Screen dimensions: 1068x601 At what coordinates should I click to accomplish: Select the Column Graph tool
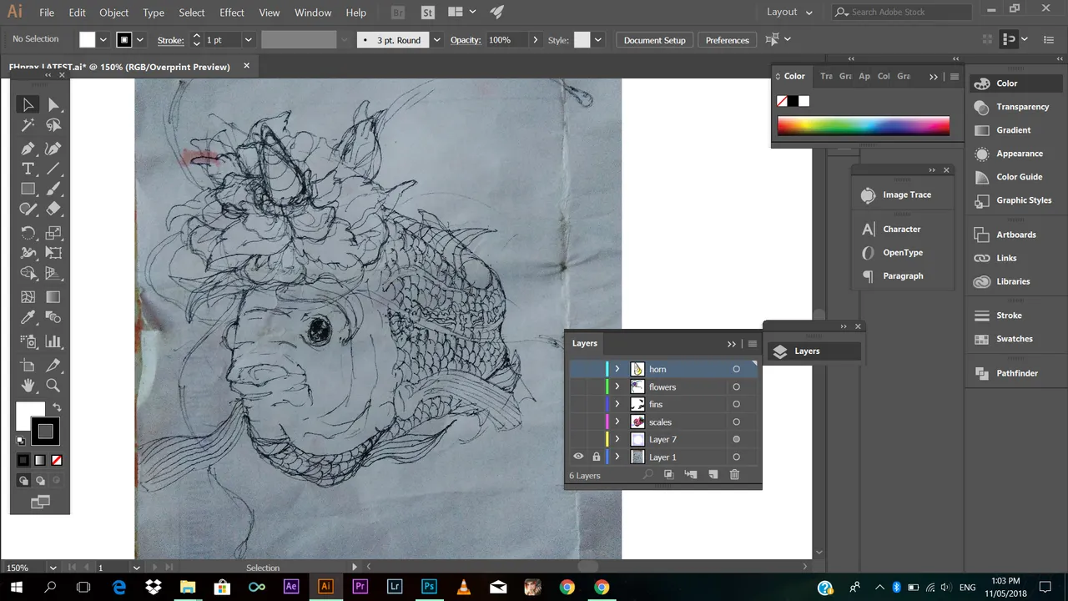(x=53, y=341)
